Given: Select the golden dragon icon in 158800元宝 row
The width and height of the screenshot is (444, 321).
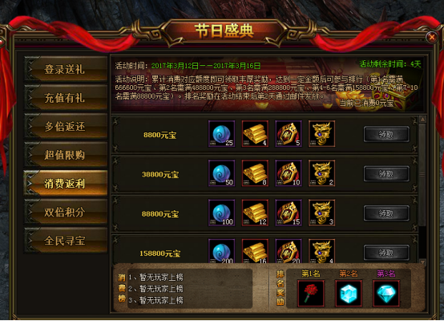Looking at the screenshot, I should coord(321,251).
